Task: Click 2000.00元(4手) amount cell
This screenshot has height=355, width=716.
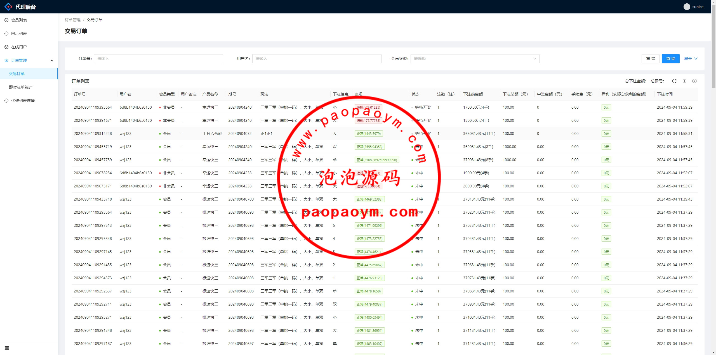Action: point(476,186)
